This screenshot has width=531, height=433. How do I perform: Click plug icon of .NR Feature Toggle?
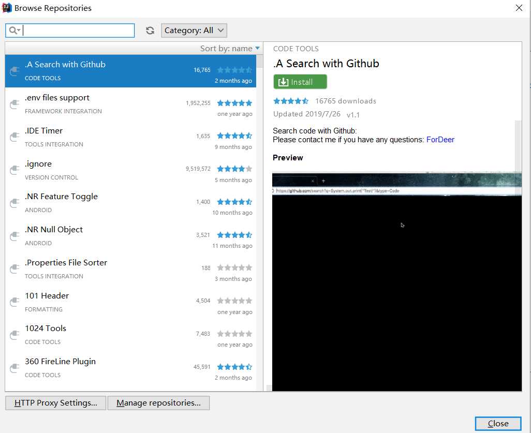click(x=14, y=203)
